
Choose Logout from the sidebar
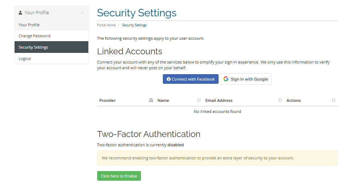click(x=25, y=59)
